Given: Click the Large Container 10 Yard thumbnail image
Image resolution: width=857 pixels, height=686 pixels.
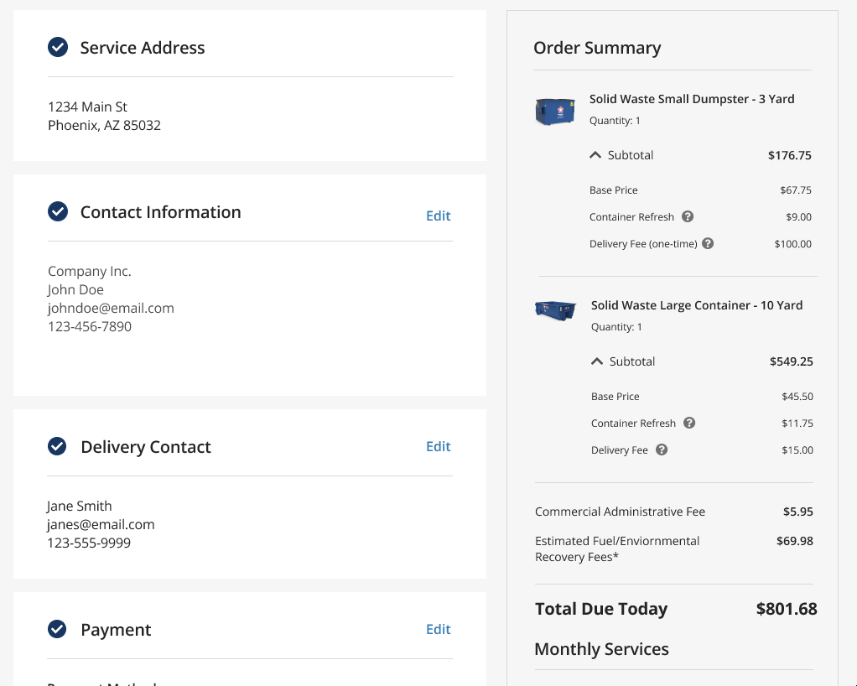Looking at the screenshot, I should (x=555, y=309).
